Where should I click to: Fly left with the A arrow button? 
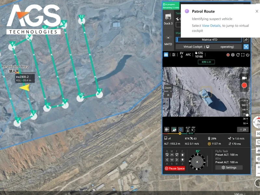(x=167, y=160)
